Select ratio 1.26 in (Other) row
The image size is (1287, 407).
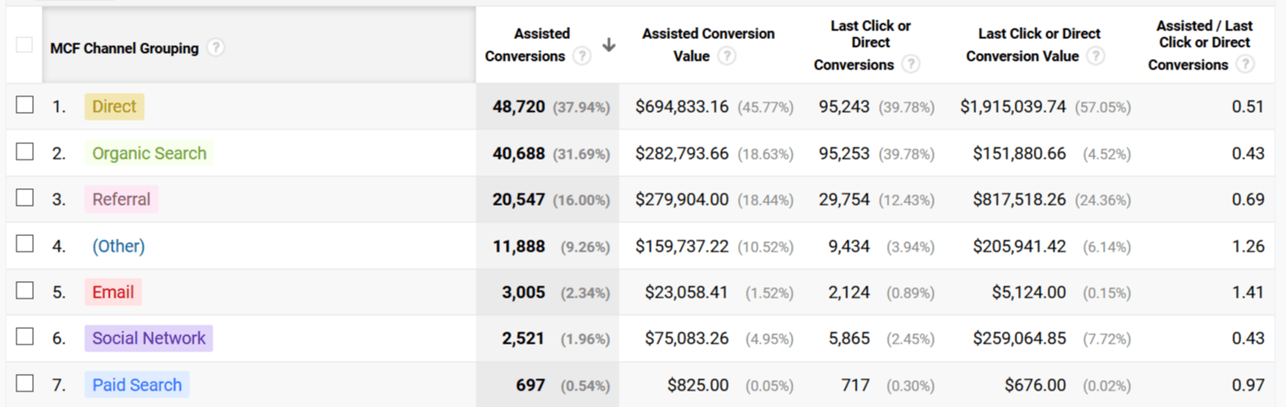(1248, 246)
